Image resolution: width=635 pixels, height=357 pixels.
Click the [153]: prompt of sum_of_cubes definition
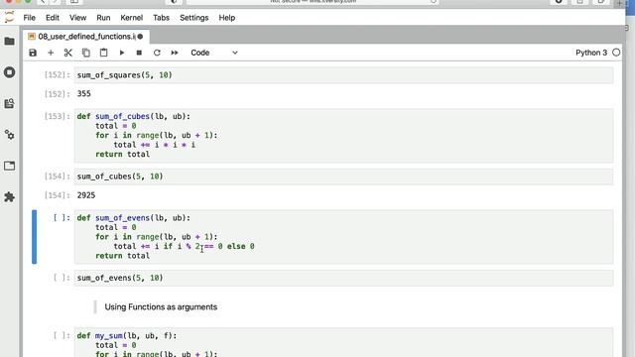(x=58, y=116)
